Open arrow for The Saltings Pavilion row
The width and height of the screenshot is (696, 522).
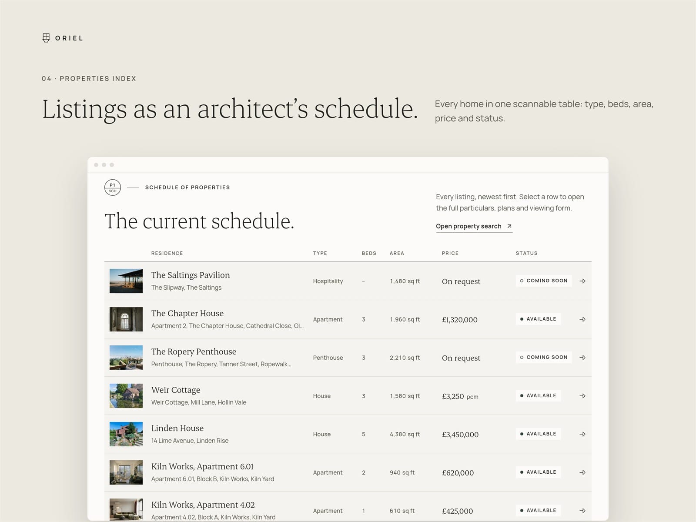pos(582,281)
